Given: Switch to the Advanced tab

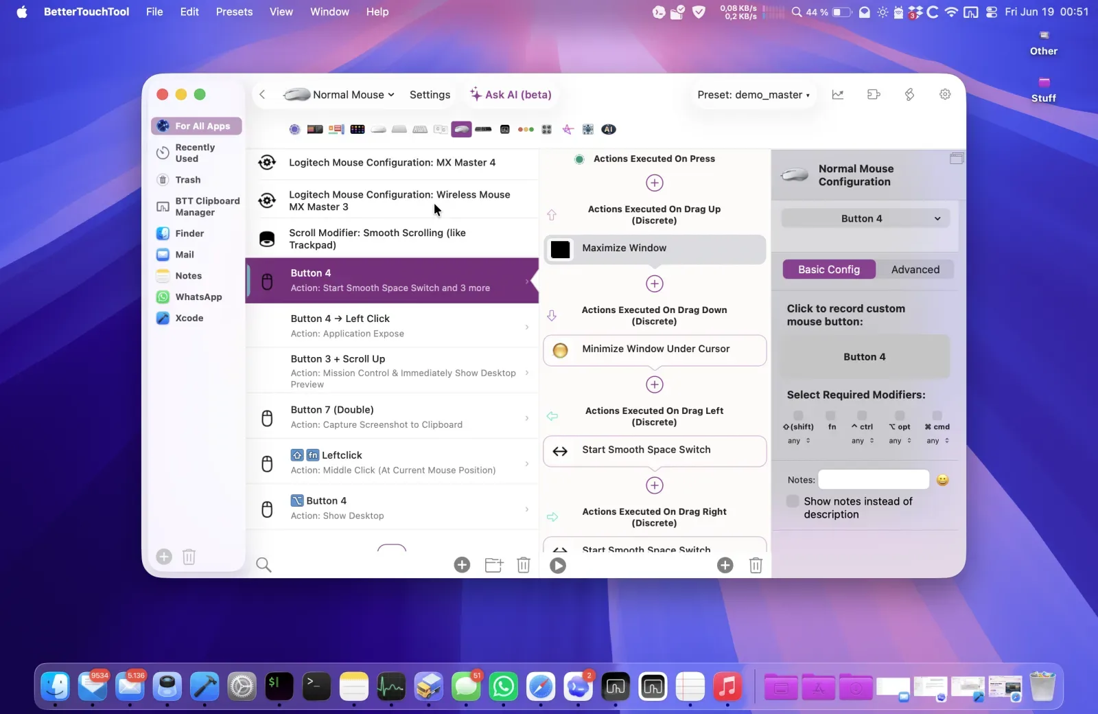Looking at the screenshot, I should (915, 270).
